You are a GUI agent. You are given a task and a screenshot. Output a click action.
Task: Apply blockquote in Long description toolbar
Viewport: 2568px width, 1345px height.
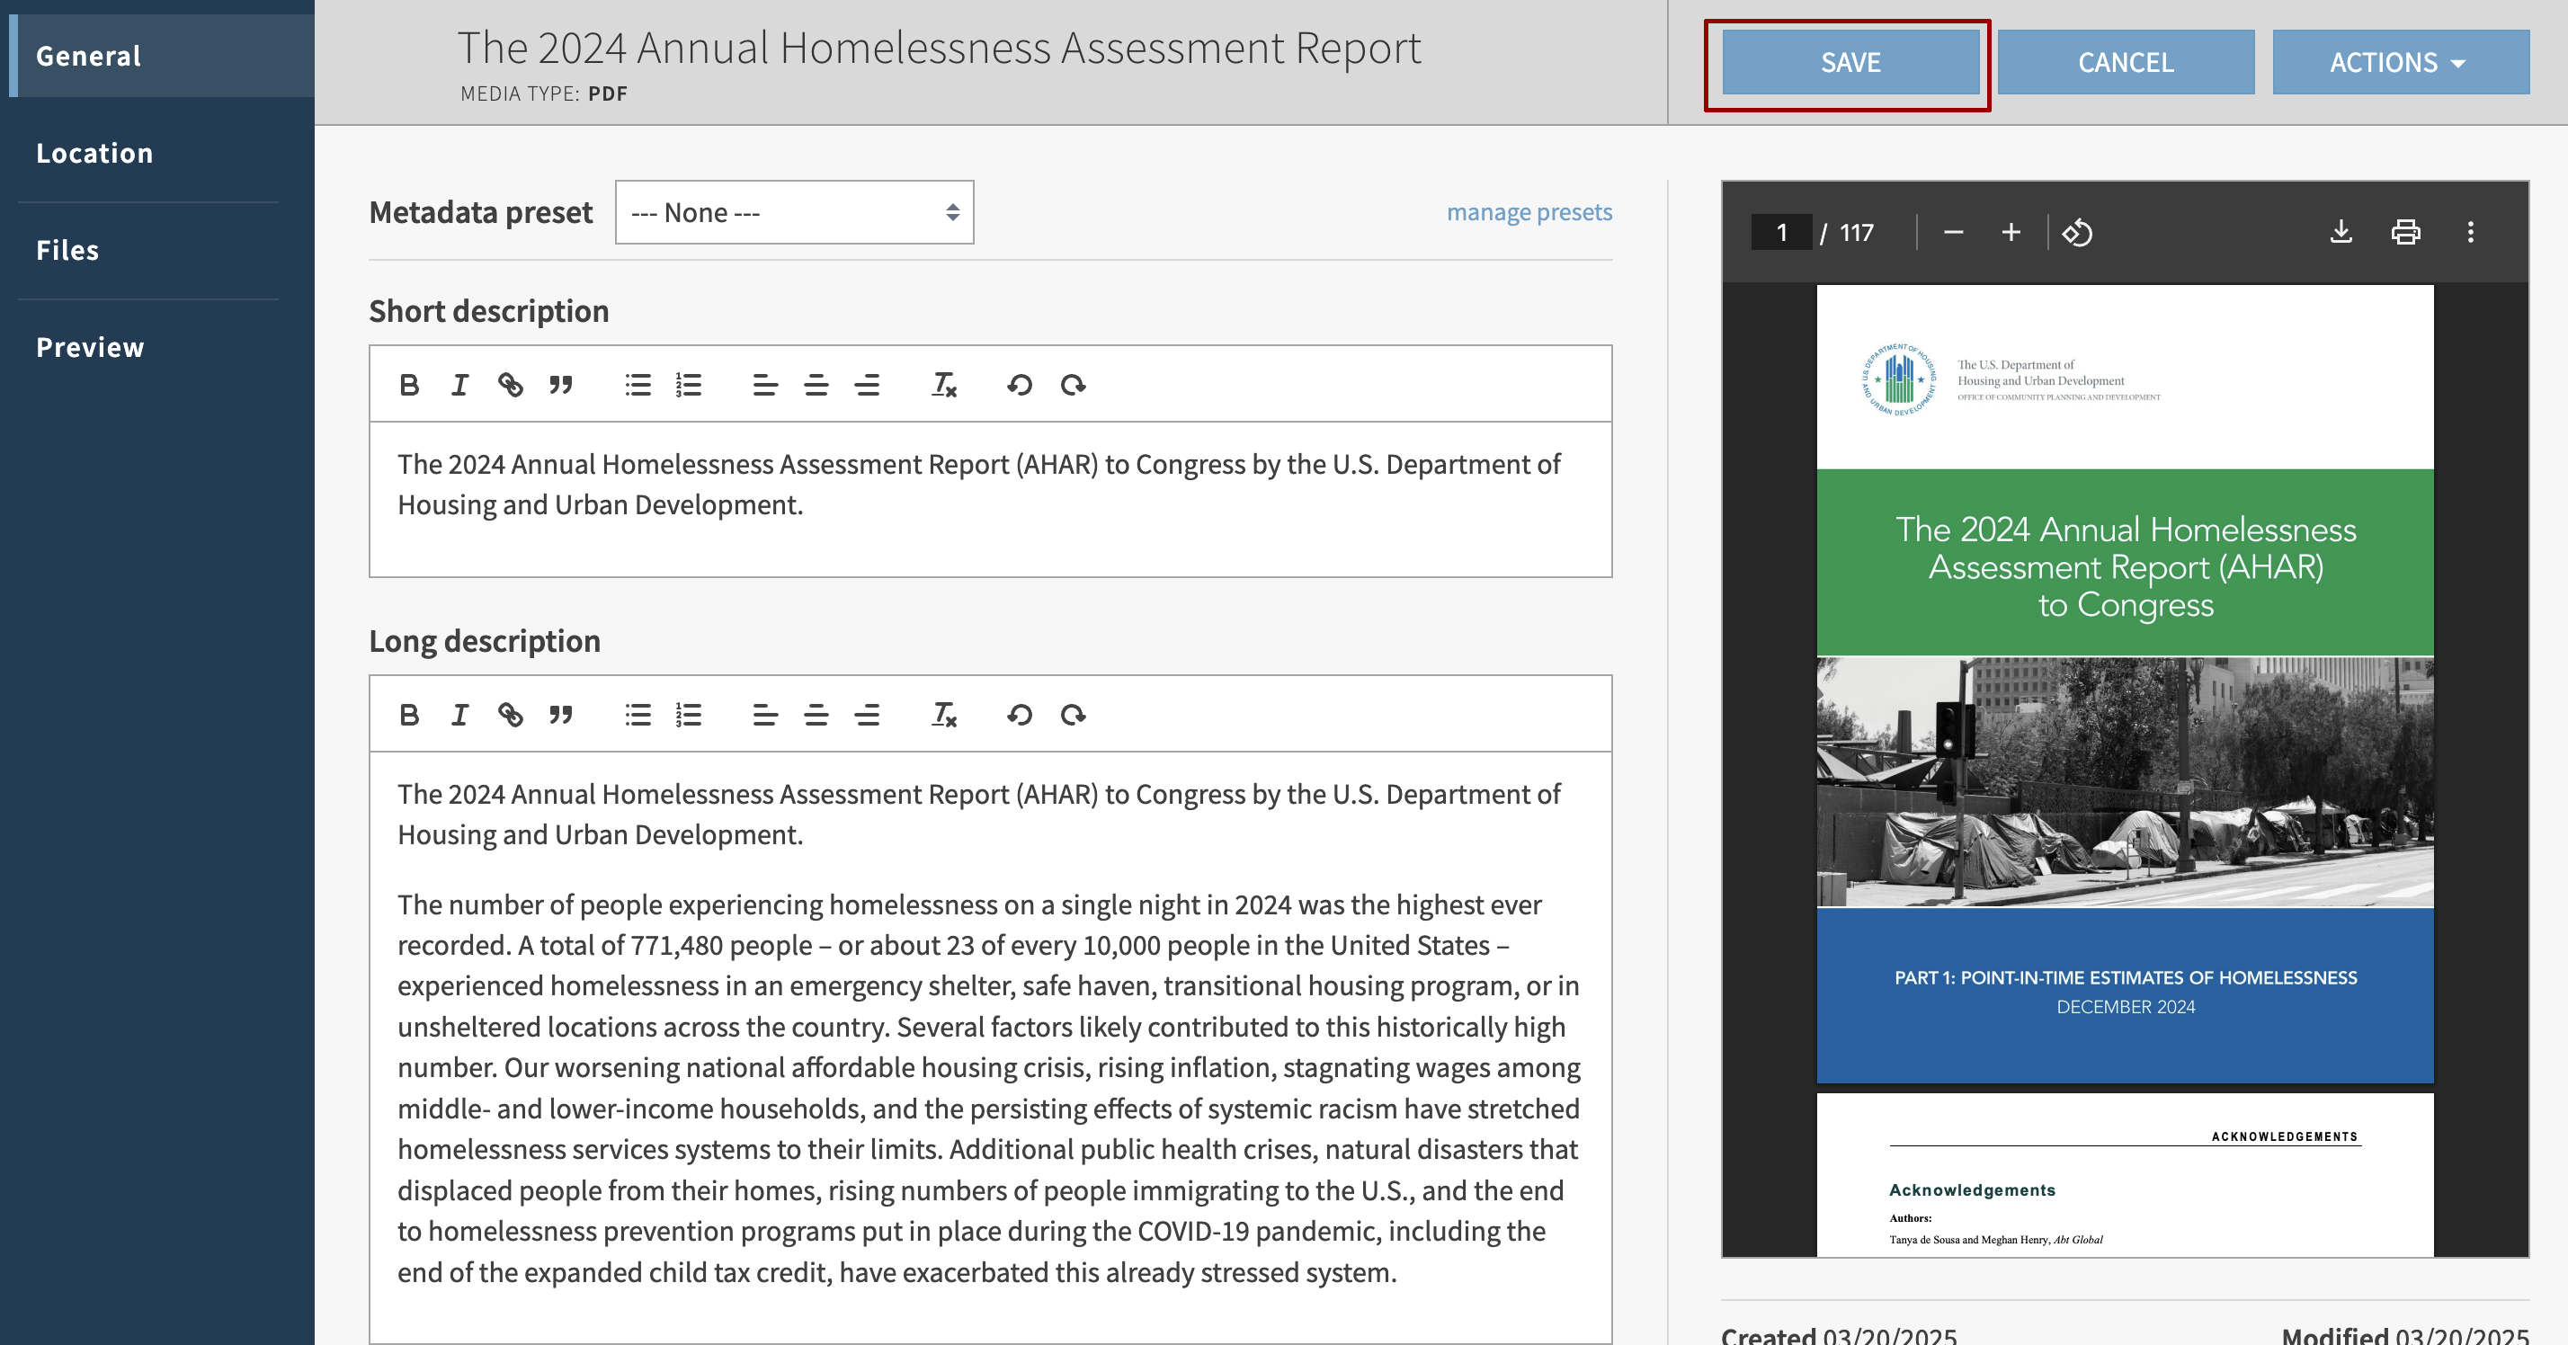tap(561, 715)
